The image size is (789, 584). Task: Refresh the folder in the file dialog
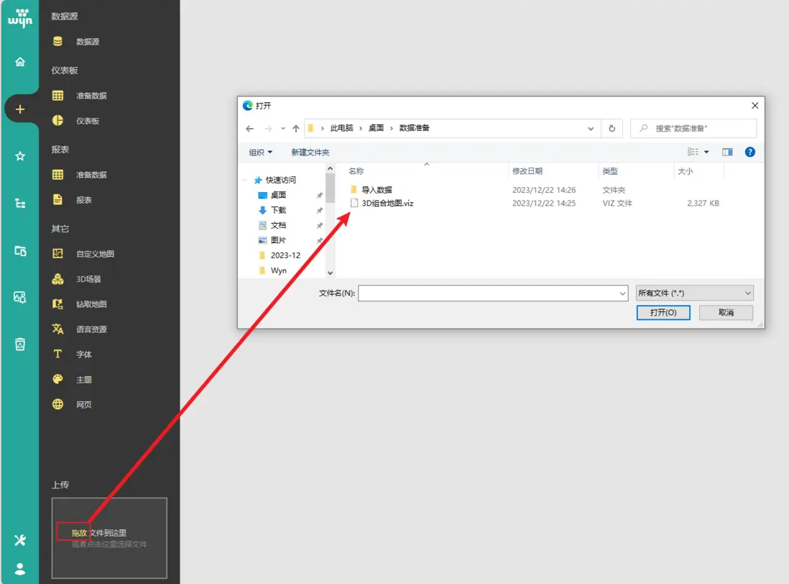point(612,128)
